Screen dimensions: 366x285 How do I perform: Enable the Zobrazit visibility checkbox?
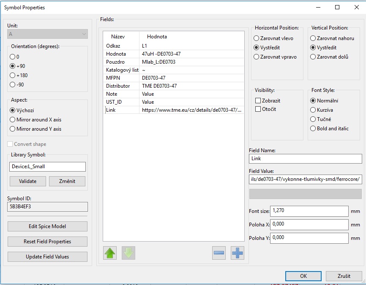click(x=258, y=101)
